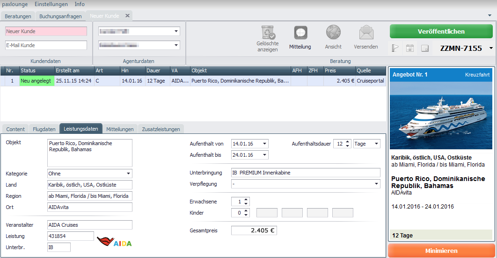Select the Neu angelegt status cell
Image resolution: width=497 pixels, height=258 pixels.
pos(37,81)
